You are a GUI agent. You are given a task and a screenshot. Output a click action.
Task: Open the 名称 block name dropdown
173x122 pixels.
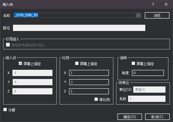(138, 16)
